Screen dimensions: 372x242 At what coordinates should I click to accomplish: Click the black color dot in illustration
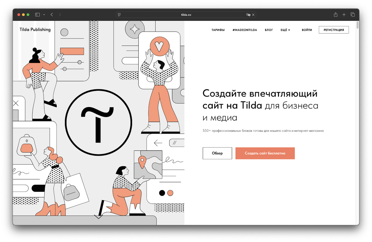pos(162,193)
